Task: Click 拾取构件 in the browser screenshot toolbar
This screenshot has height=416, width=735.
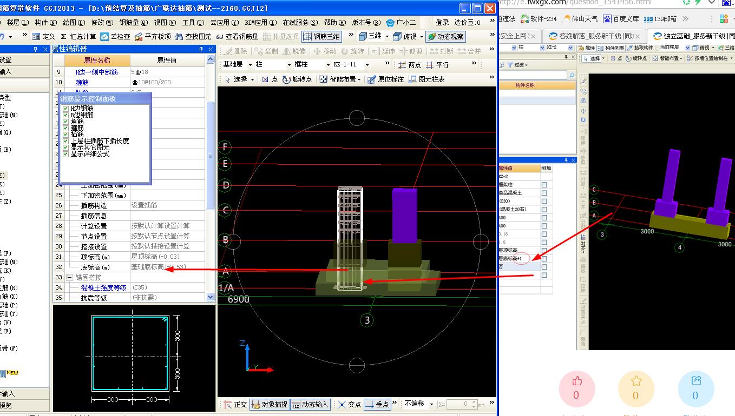Action: (640, 48)
